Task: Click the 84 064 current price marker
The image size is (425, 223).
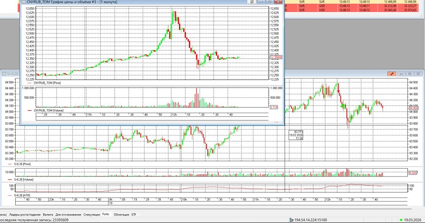Action: click(413, 108)
